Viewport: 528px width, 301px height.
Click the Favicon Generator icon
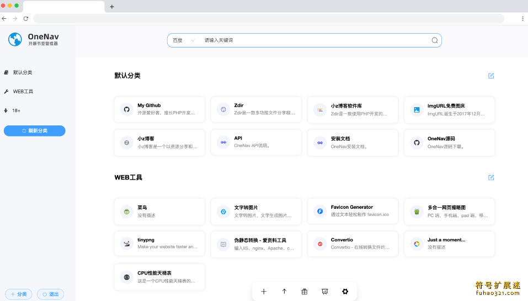pyautogui.click(x=320, y=212)
